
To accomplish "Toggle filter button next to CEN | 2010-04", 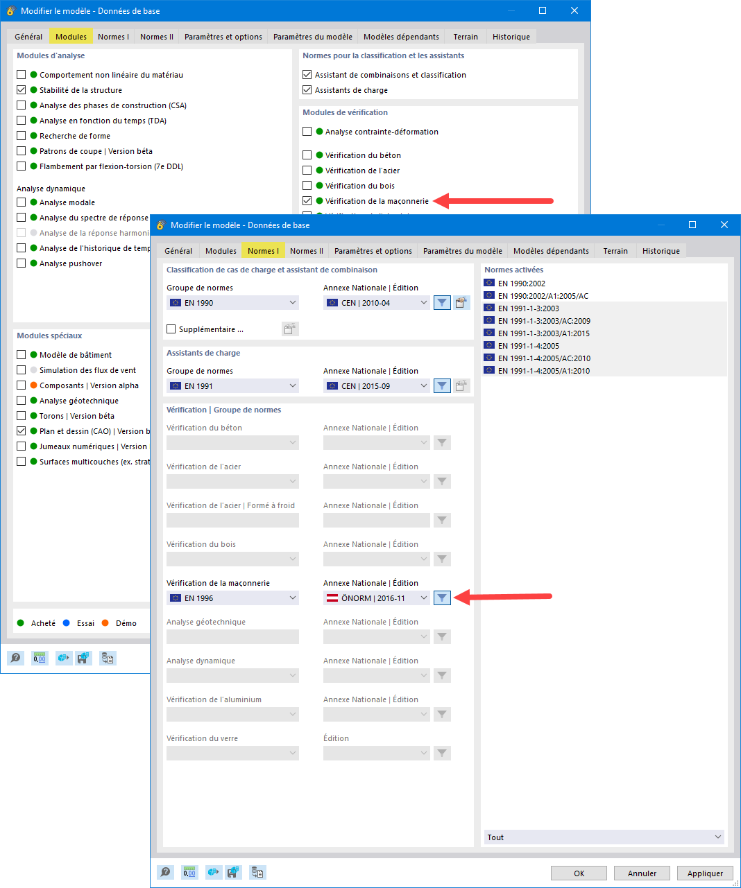I will [442, 303].
